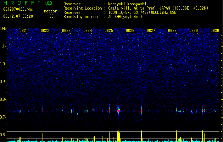
Task: Click the strong meteor echo after 0625
Action: (118, 110)
